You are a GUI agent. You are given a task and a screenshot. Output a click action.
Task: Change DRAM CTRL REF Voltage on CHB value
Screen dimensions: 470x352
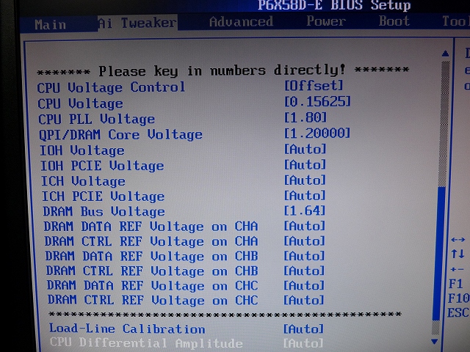pos(304,271)
